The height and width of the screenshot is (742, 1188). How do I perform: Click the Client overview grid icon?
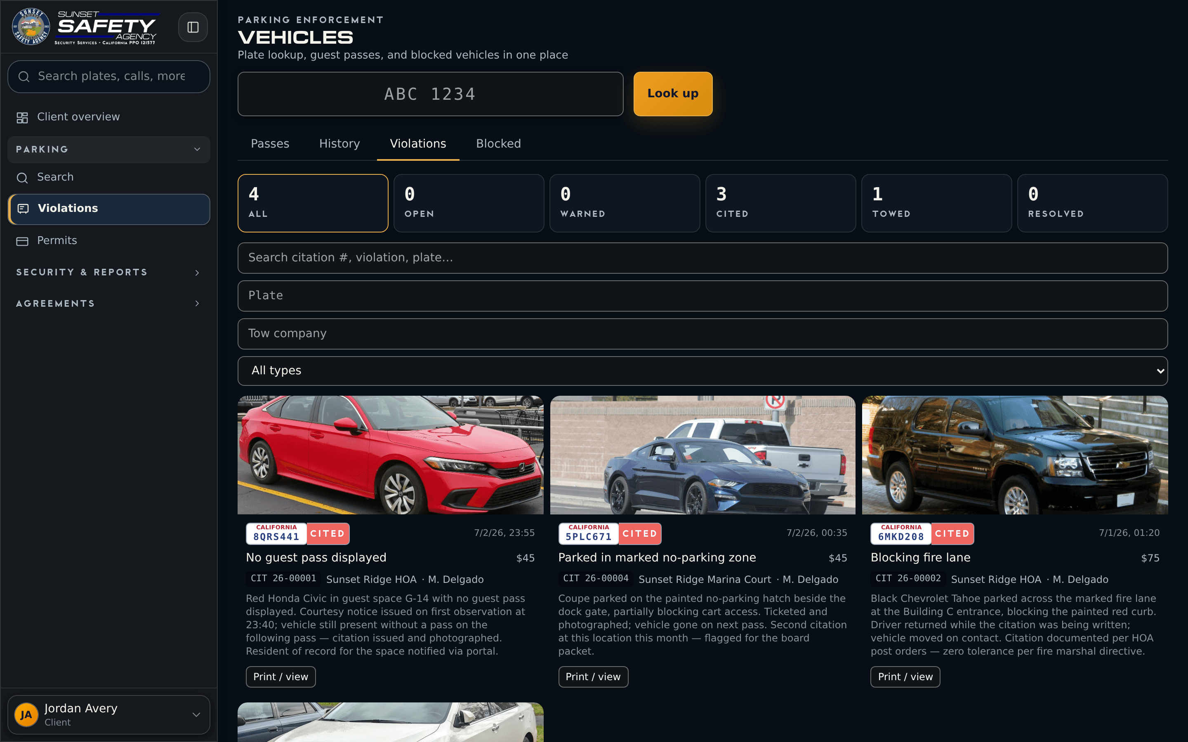(x=22, y=117)
